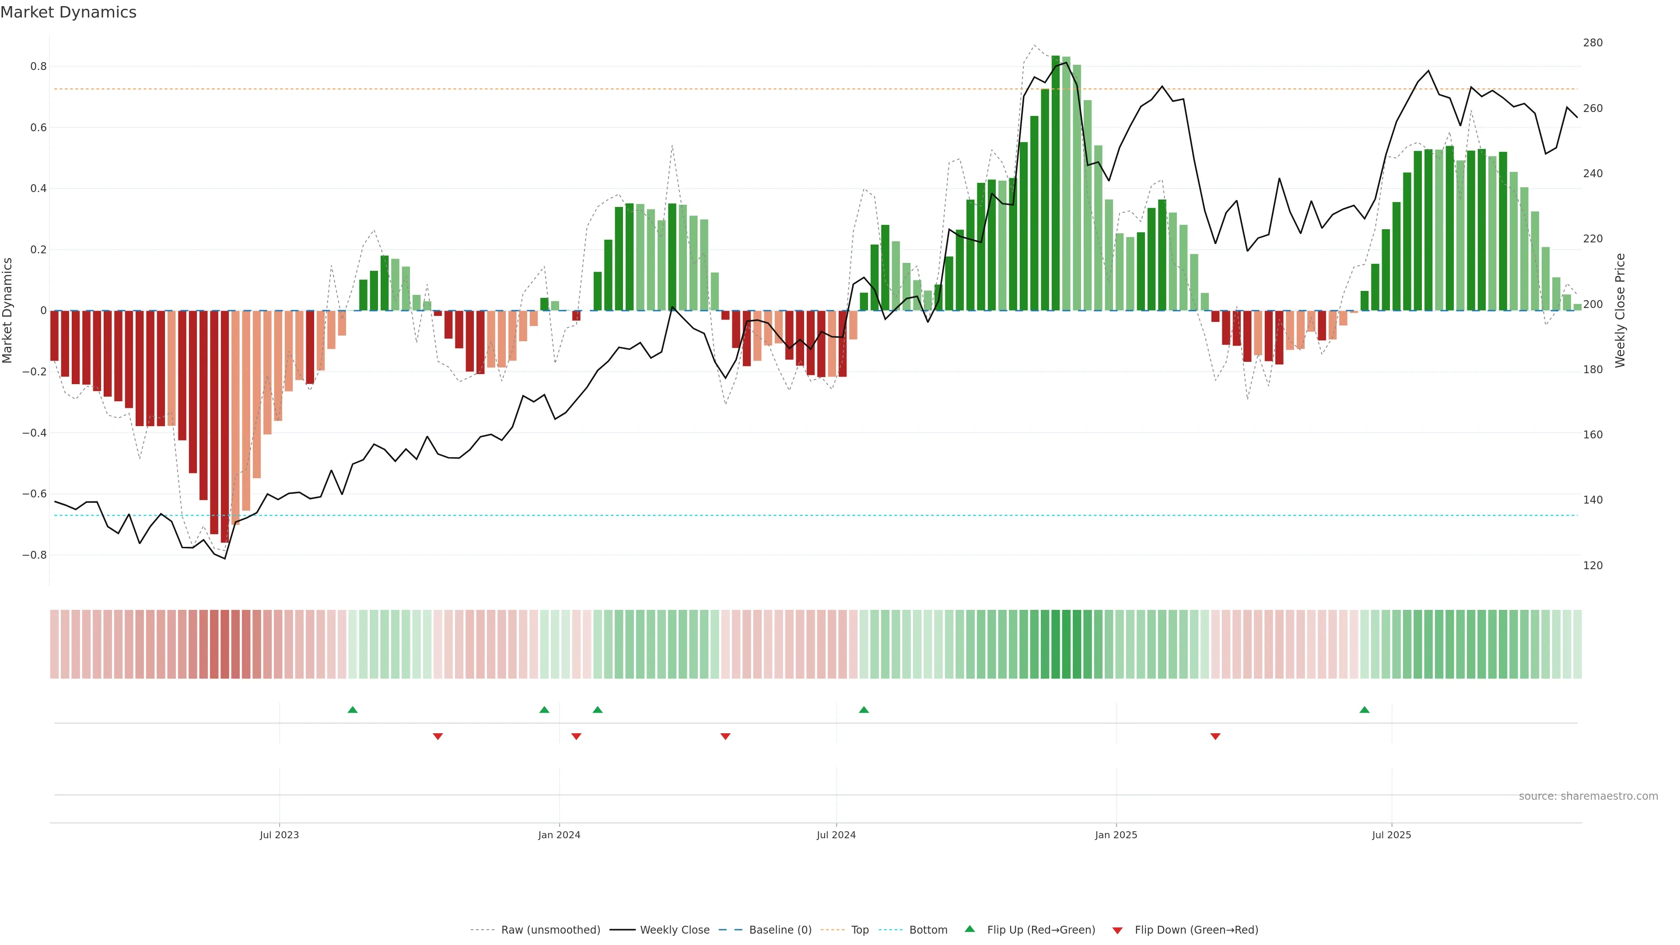
Task: Click the last green flip-up marker near Jul 2025
Action: click(1365, 710)
